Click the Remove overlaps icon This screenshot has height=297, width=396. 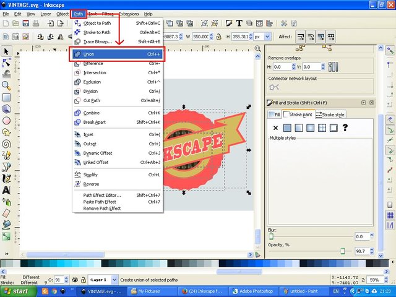(x=333, y=67)
